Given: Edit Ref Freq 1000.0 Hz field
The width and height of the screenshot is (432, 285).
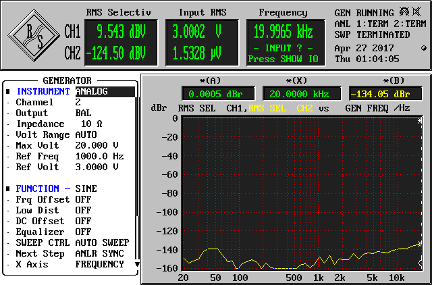Looking at the screenshot, I should (x=99, y=156).
